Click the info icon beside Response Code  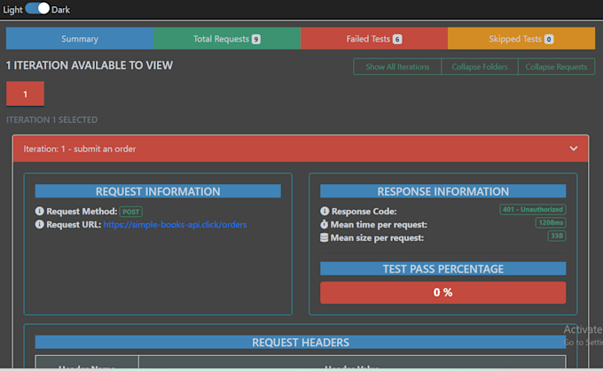(x=325, y=211)
